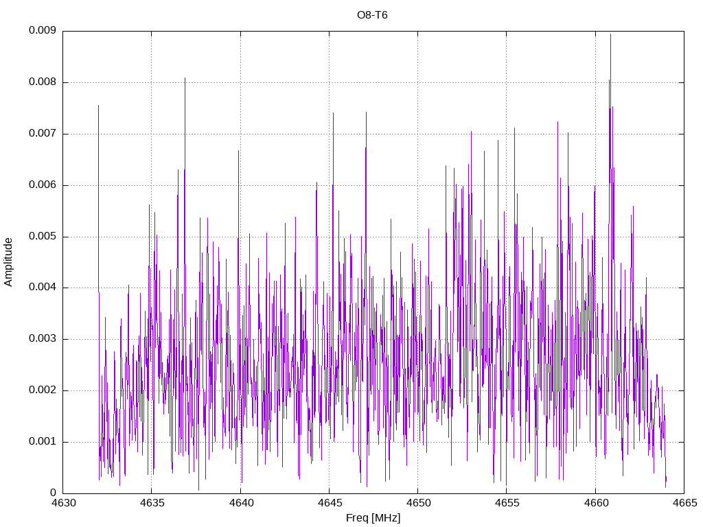
Task: Click x-axis tick label 4665
Action: [x=684, y=503]
